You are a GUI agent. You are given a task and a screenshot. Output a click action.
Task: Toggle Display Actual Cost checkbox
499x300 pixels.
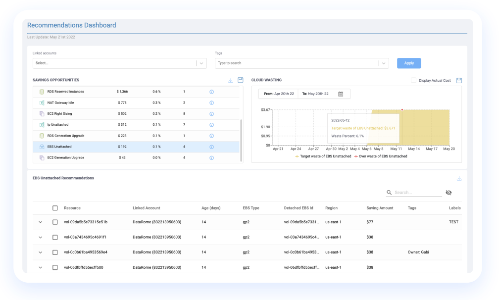tap(413, 80)
